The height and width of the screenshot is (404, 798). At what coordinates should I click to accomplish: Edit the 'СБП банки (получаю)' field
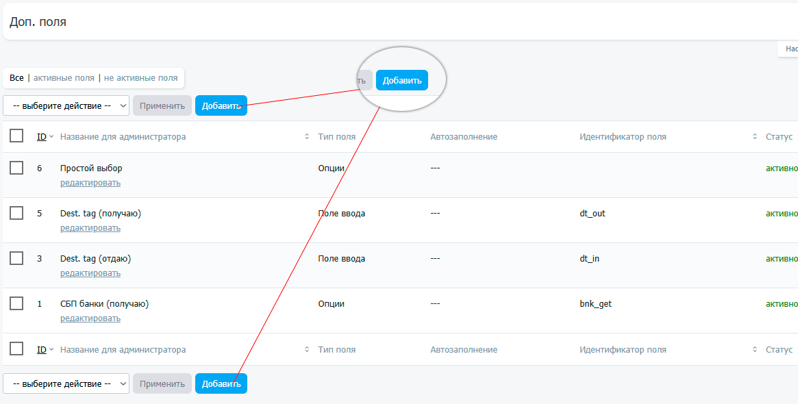tap(90, 318)
